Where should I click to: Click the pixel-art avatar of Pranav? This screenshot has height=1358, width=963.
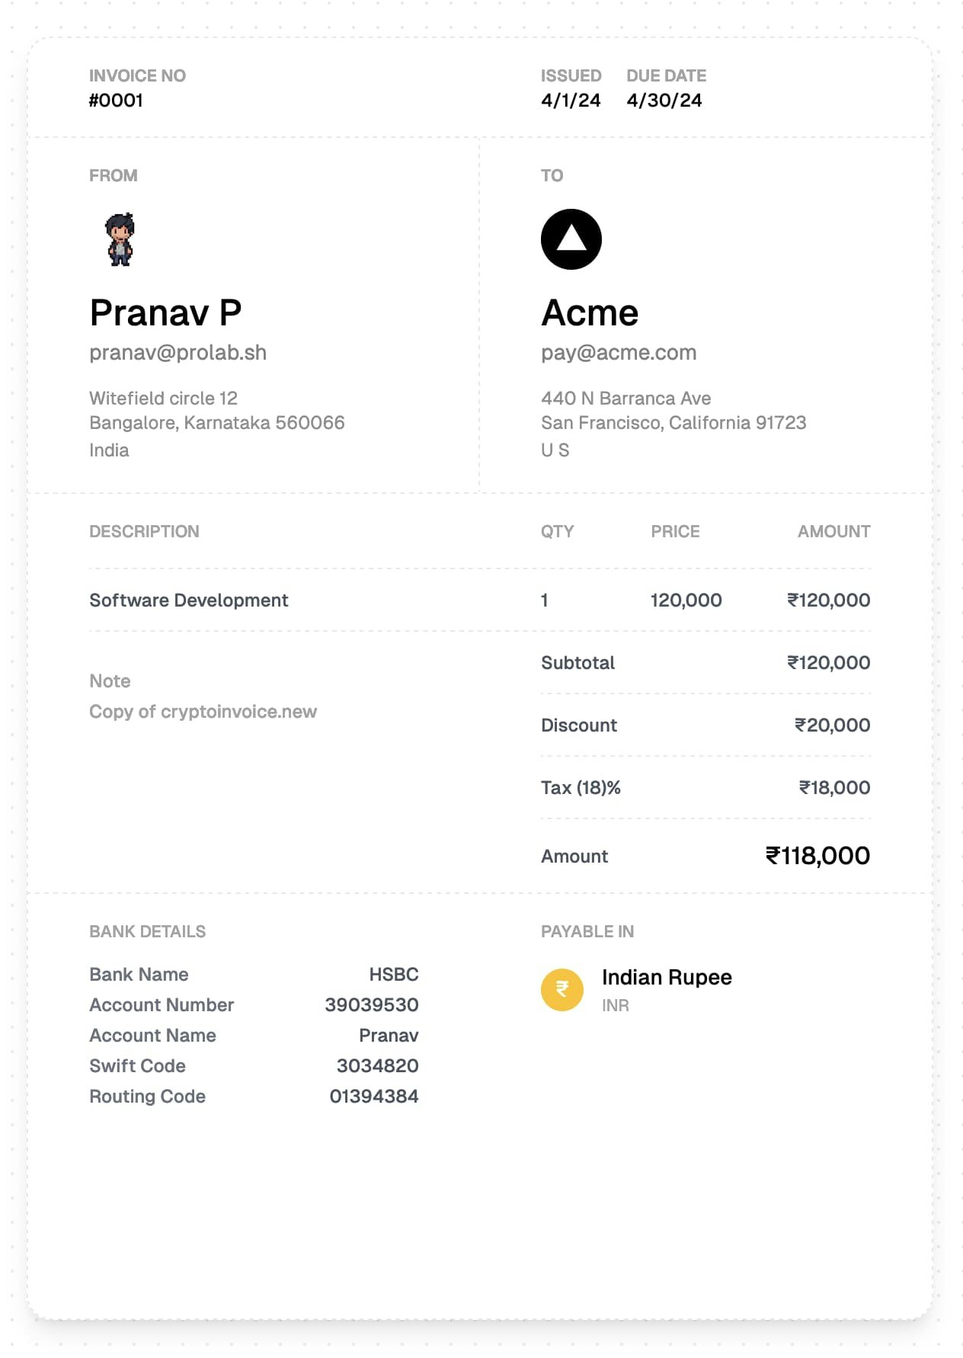(120, 239)
